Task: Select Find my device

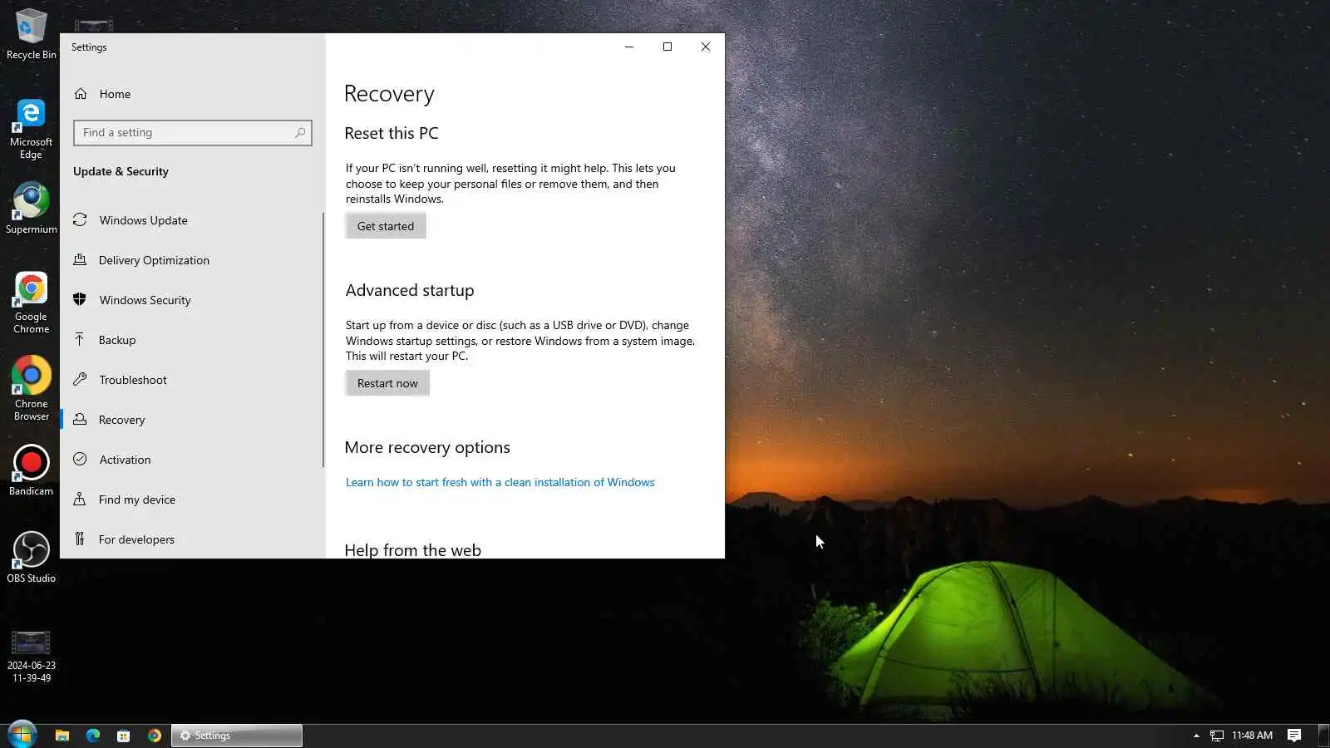Action: (191, 499)
